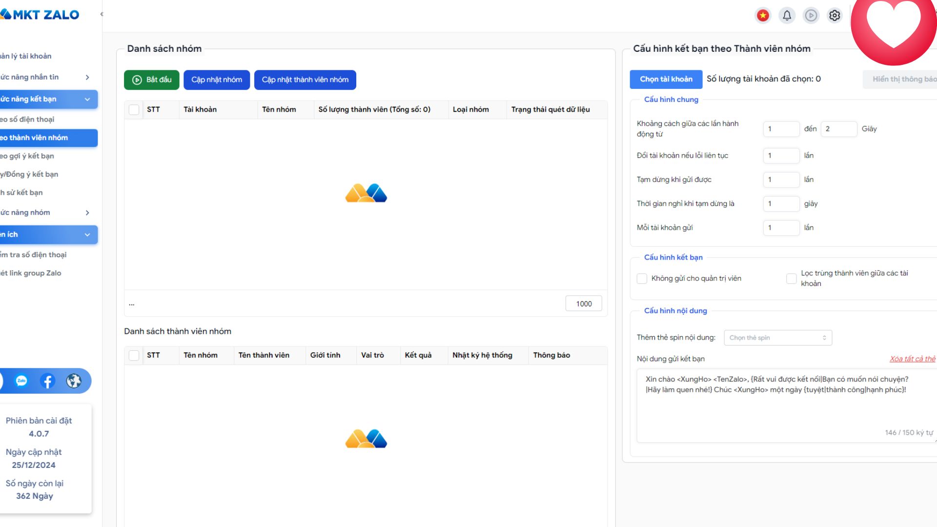Click Cập nhật nhóm button
Screen dimensions: 937x527
(217, 80)
